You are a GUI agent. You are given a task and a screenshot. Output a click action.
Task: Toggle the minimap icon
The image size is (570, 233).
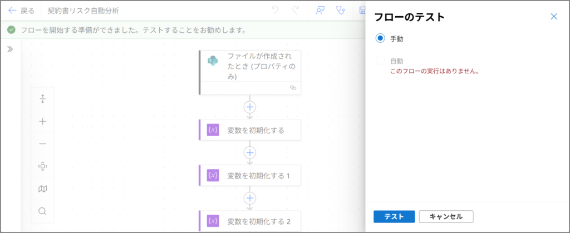[x=43, y=189]
